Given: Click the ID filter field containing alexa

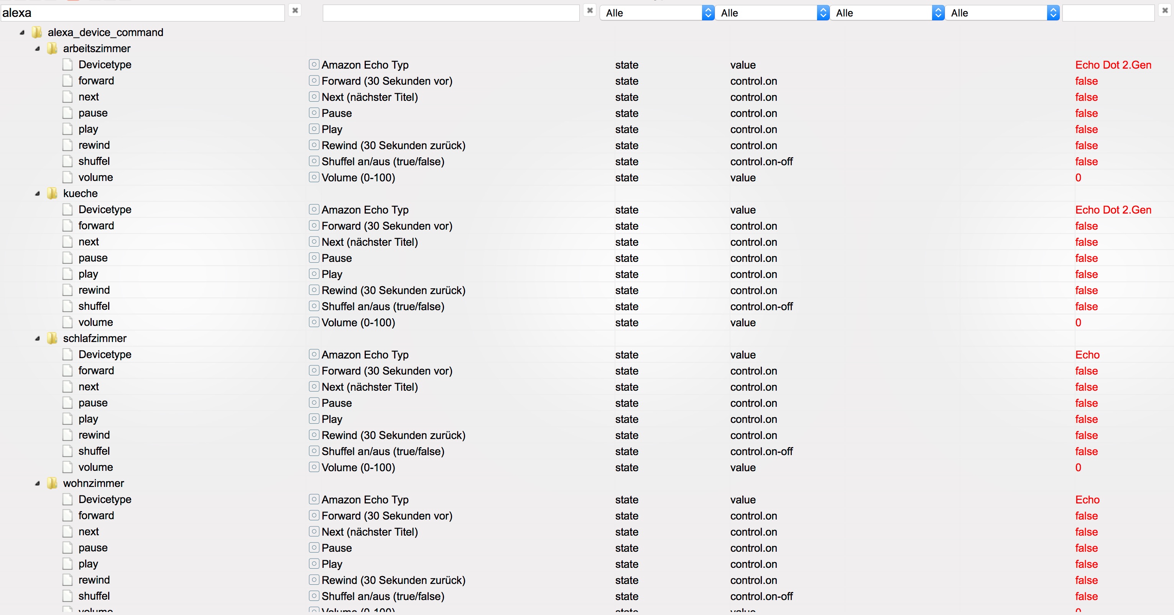Looking at the screenshot, I should (143, 13).
